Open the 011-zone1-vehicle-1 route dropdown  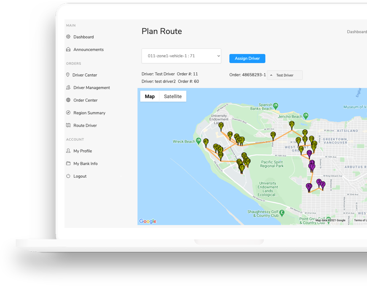click(x=181, y=56)
